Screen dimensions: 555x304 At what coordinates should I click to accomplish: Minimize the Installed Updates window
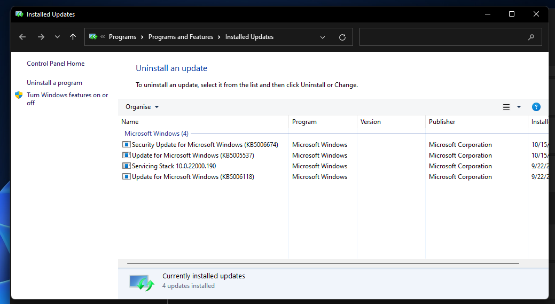(488, 14)
